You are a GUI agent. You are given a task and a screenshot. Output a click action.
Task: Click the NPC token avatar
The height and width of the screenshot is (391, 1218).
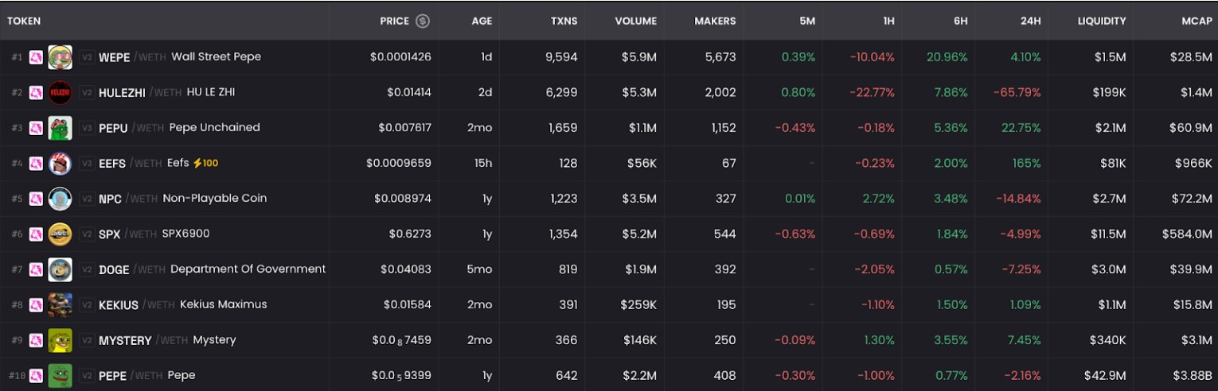(x=60, y=199)
